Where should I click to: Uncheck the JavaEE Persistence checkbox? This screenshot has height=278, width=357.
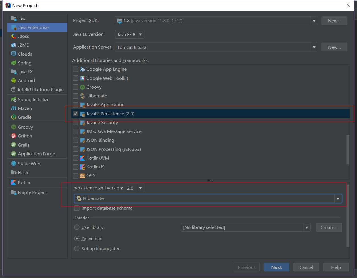pyautogui.click(x=76, y=114)
